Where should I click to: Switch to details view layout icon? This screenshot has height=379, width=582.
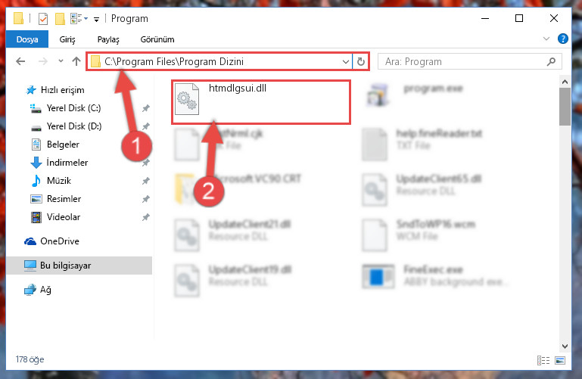(543, 360)
